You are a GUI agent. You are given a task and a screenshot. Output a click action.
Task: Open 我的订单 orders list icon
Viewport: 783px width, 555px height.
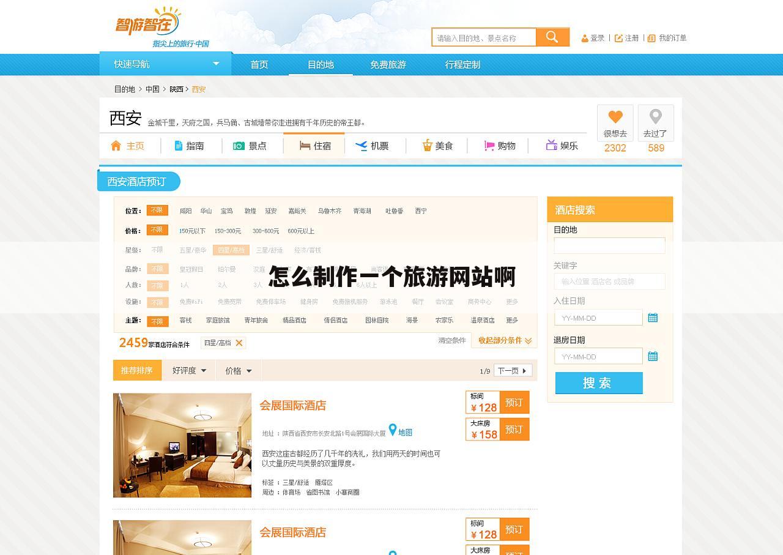(x=651, y=38)
